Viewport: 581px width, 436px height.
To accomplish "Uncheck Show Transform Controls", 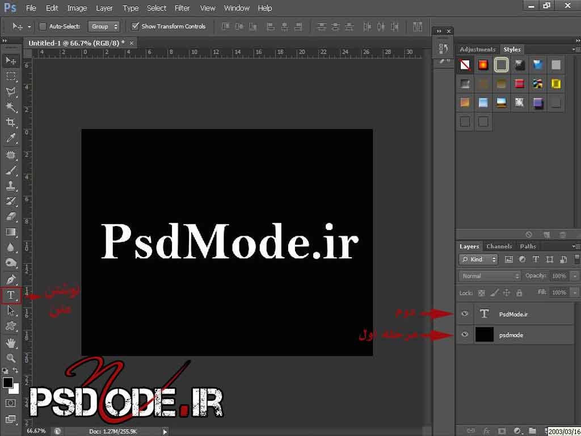I will (135, 26).
